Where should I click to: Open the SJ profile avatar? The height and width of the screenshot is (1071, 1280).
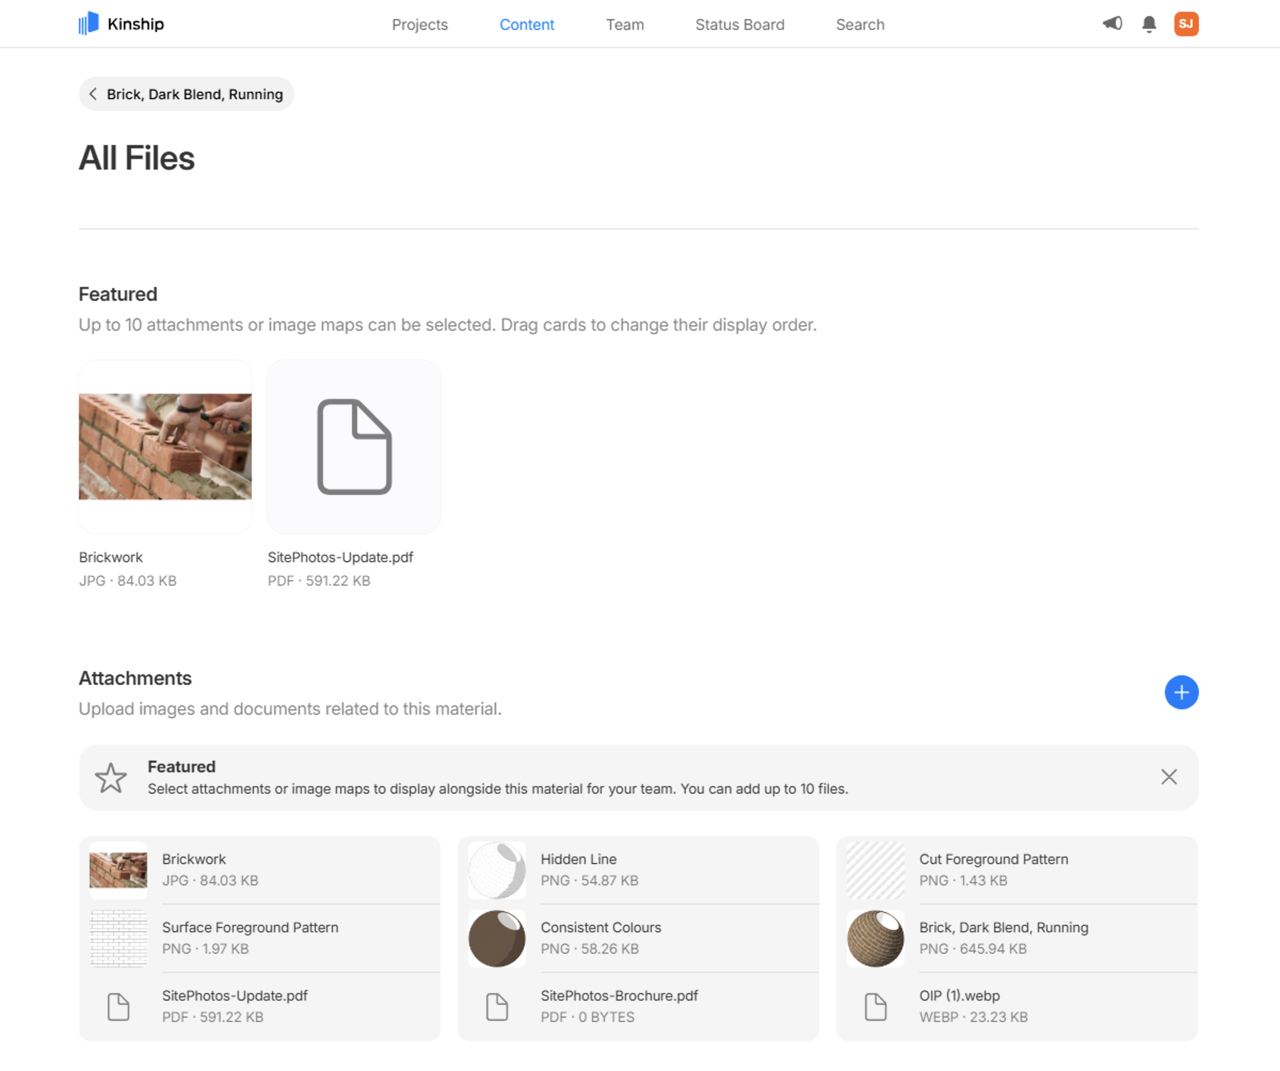[x=1186, y=24]
